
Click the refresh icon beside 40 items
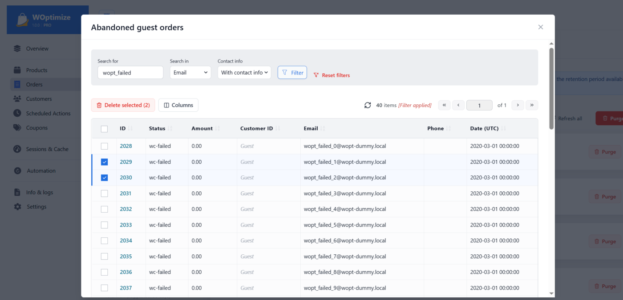(x=368, y=105)
